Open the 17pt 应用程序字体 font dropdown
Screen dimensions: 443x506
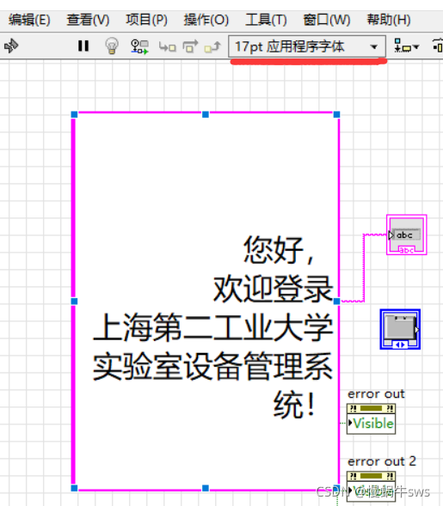tap(307, 46)
